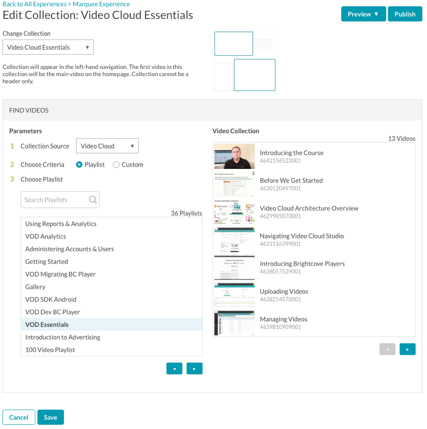
Task: Click the Managing Videos title
Action: [x=283, y=319]
